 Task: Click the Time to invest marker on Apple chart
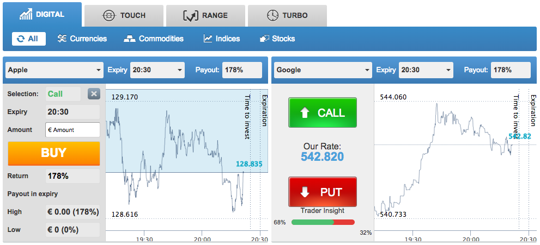point(247,117)
